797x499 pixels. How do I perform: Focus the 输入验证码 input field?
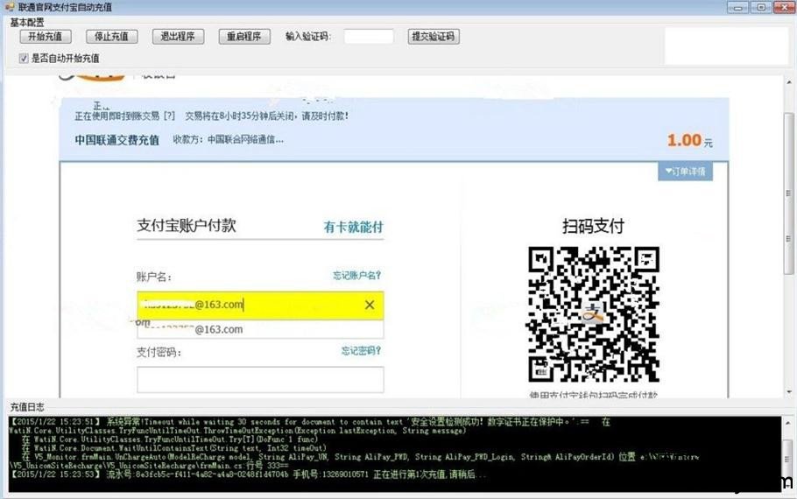point(369,37)
